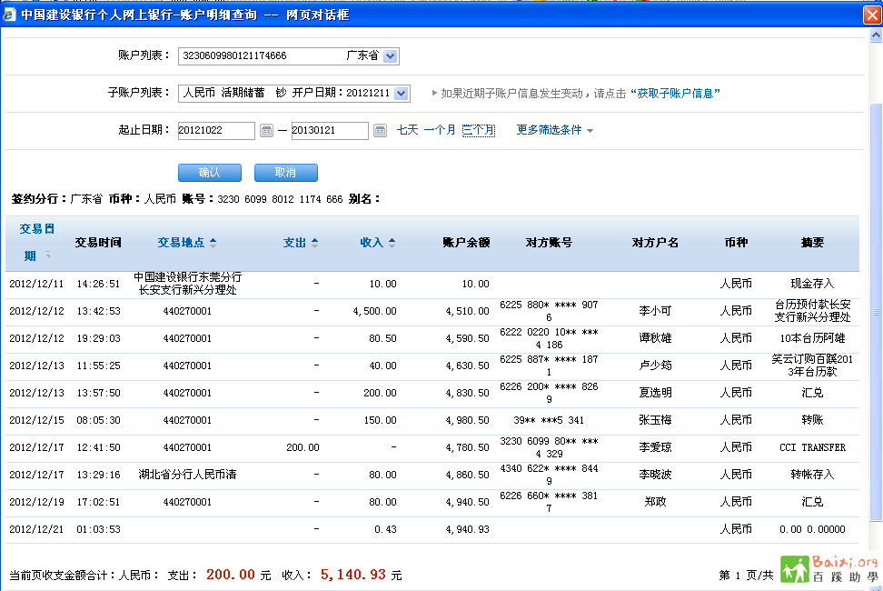
Task: Select the 一个月 date range link
Action: pyautogui.click(x=440, y=130)
